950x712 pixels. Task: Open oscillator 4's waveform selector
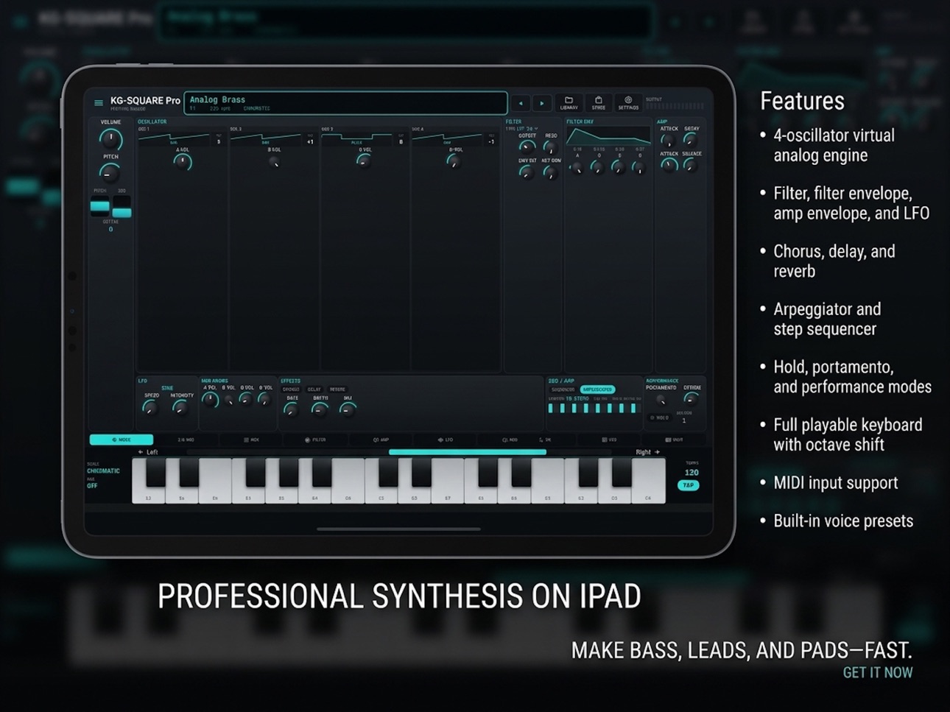click(447, 138)
